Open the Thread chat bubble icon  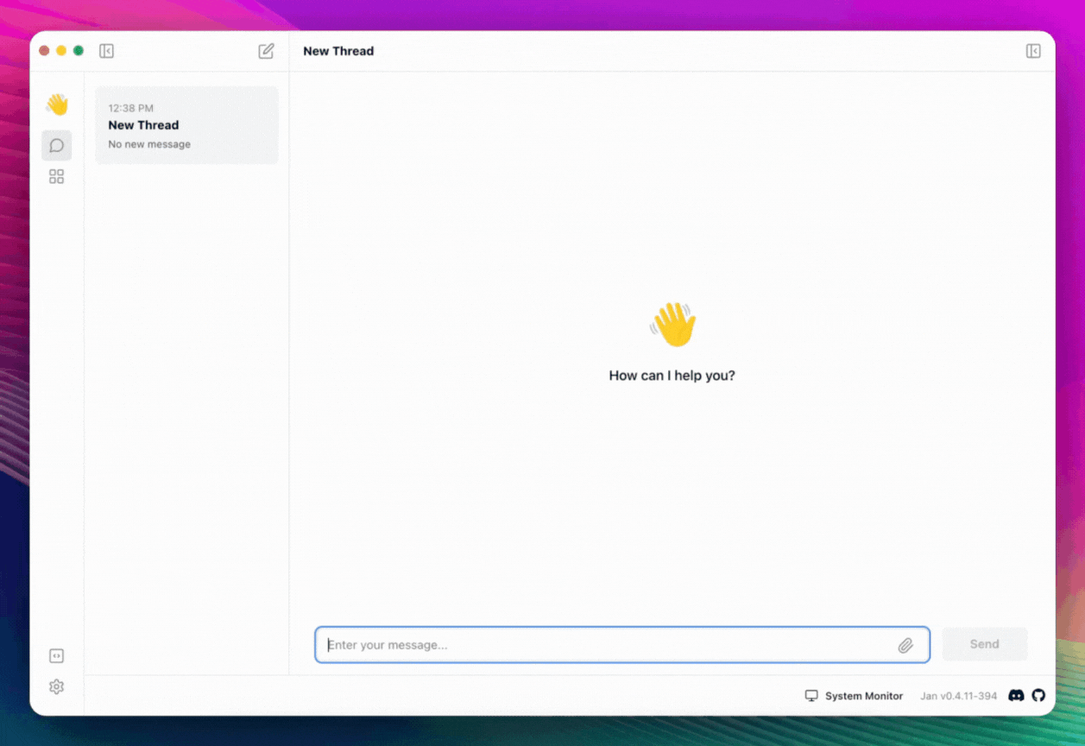pyautogui.click(x=57, y=145)
